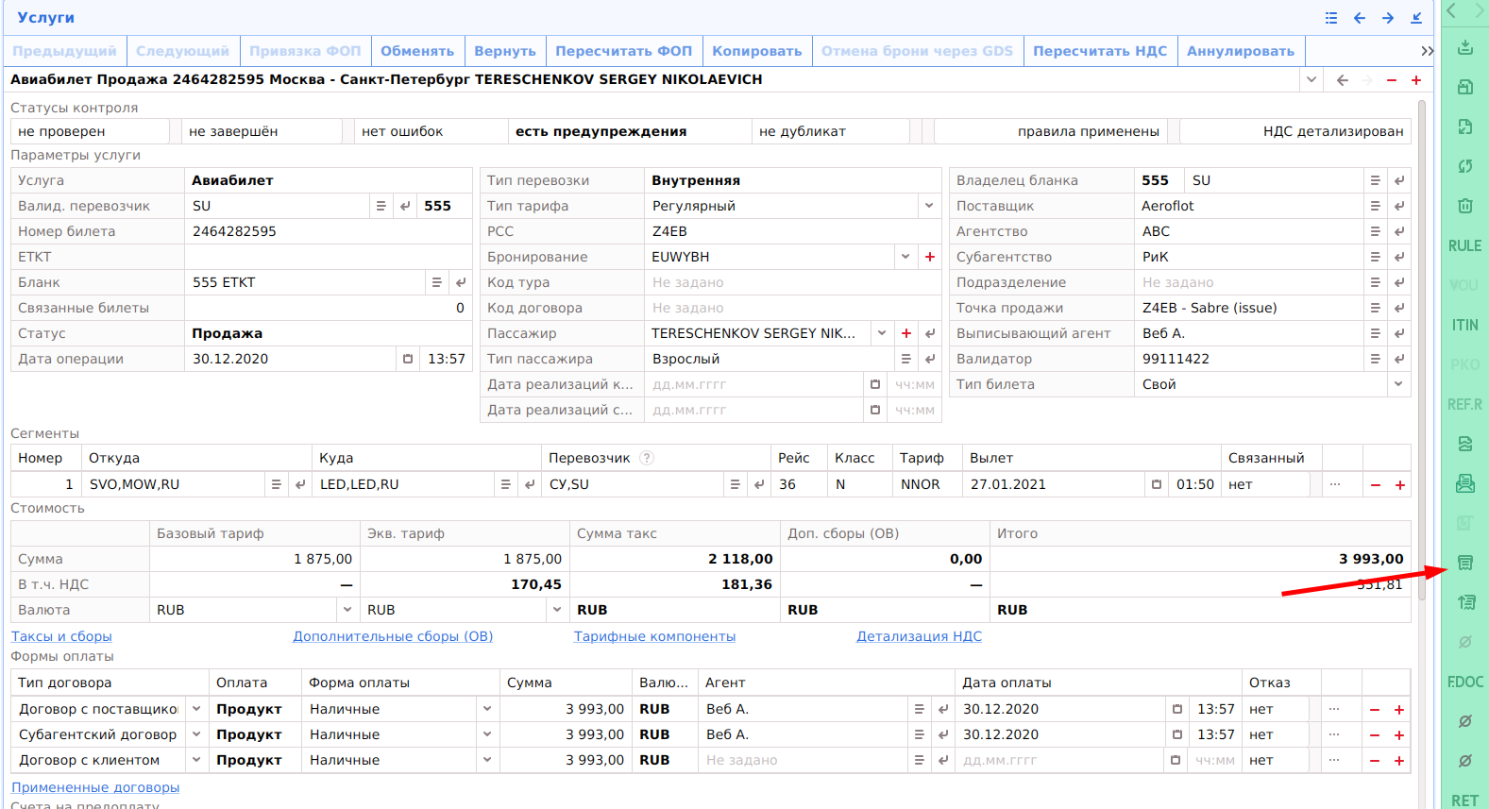Open the calendar picker for Дата операции
The height and width of the screenshot is (809, 1489).
(x=408, y=359)
